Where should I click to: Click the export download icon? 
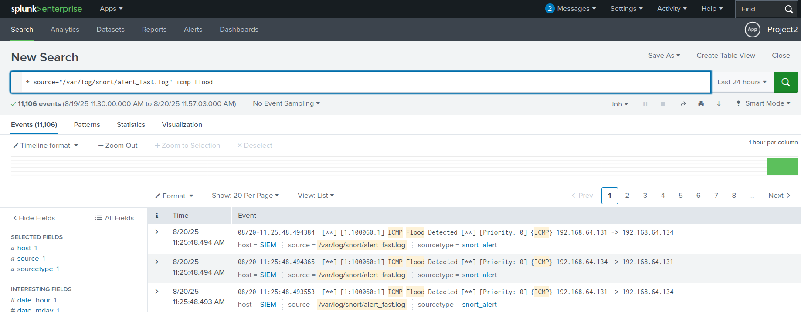pos(719,104)
